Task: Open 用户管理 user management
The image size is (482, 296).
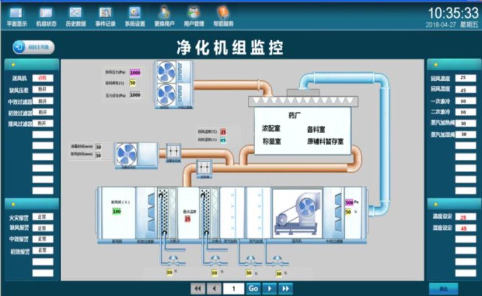Action: 194,16
